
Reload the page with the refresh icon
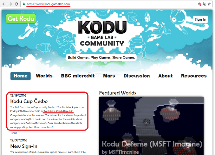[x=16, y=4]
